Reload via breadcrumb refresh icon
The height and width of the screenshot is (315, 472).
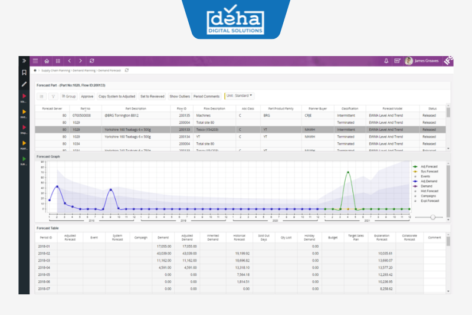pyautogui.click(x=127, y=70)
